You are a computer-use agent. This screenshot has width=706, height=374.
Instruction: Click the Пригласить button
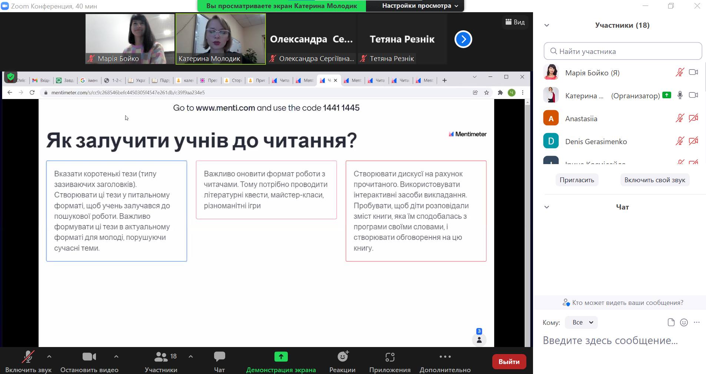click(x=576, y=180)
